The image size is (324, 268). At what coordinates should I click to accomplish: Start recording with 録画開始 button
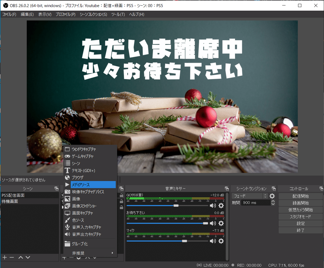point(301,203)
